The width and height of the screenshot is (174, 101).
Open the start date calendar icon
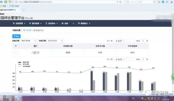(x=35, y=41)
